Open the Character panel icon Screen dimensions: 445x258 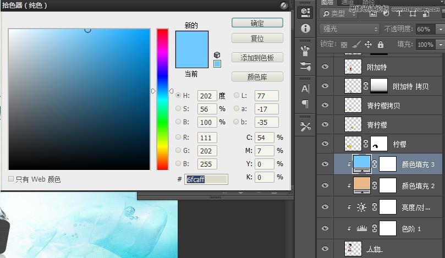point(305,89)
